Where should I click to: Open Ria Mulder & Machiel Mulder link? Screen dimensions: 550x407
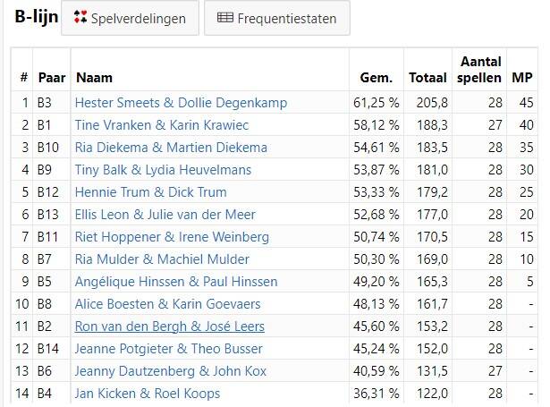[x=162, y=259]
